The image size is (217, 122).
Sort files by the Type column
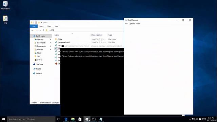[110, 35]
